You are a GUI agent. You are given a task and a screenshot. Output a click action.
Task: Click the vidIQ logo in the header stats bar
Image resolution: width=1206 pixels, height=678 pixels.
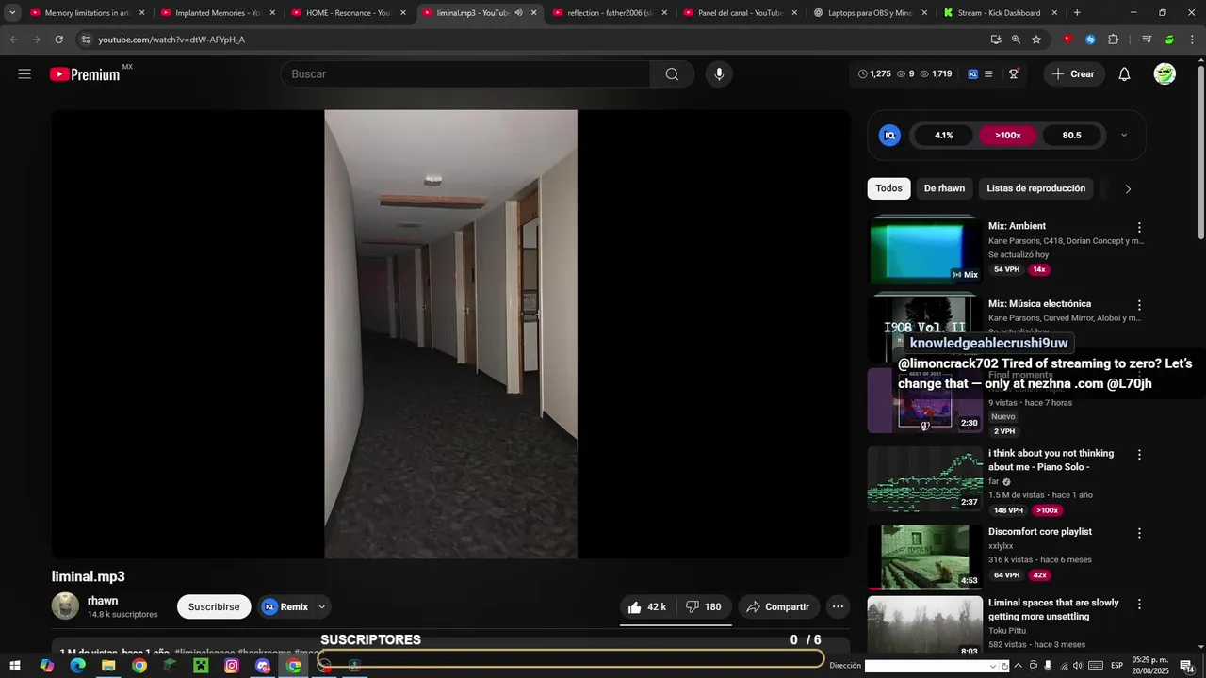click(x=973, y=74)
